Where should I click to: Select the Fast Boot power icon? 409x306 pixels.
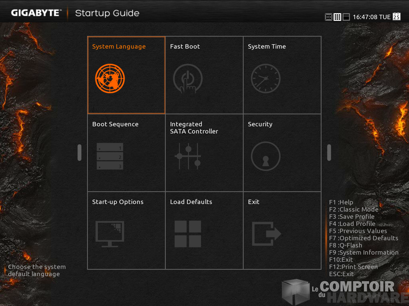click(x=188, y=78)
